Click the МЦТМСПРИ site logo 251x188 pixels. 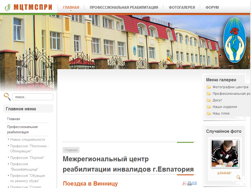29,7
